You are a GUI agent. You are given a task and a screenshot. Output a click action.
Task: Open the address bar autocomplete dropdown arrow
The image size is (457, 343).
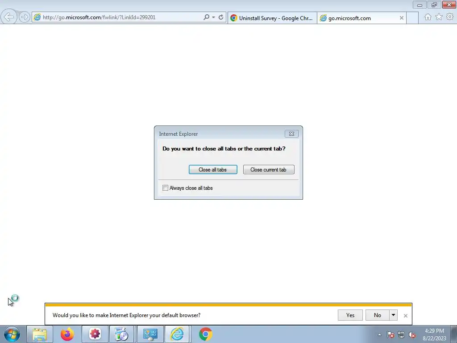(x=214, y=17)
